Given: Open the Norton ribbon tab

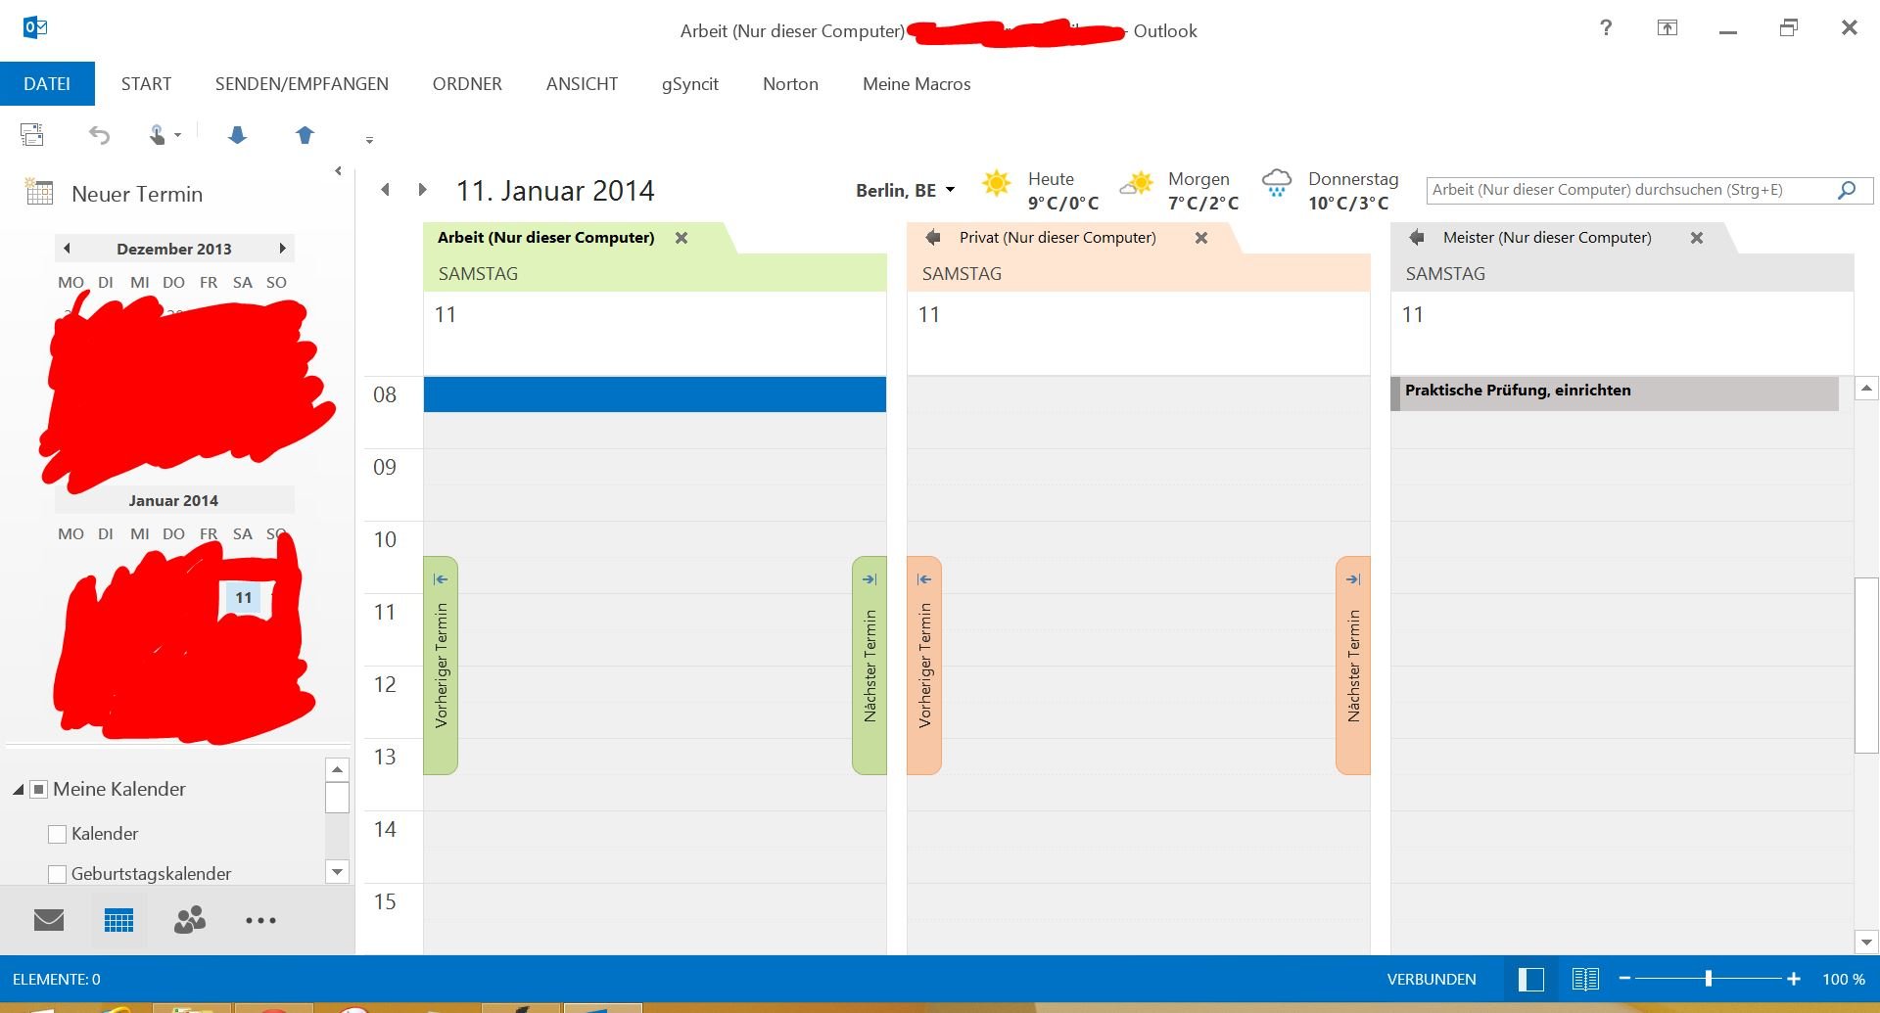Looking at the screenshot, I should (790, 83).
